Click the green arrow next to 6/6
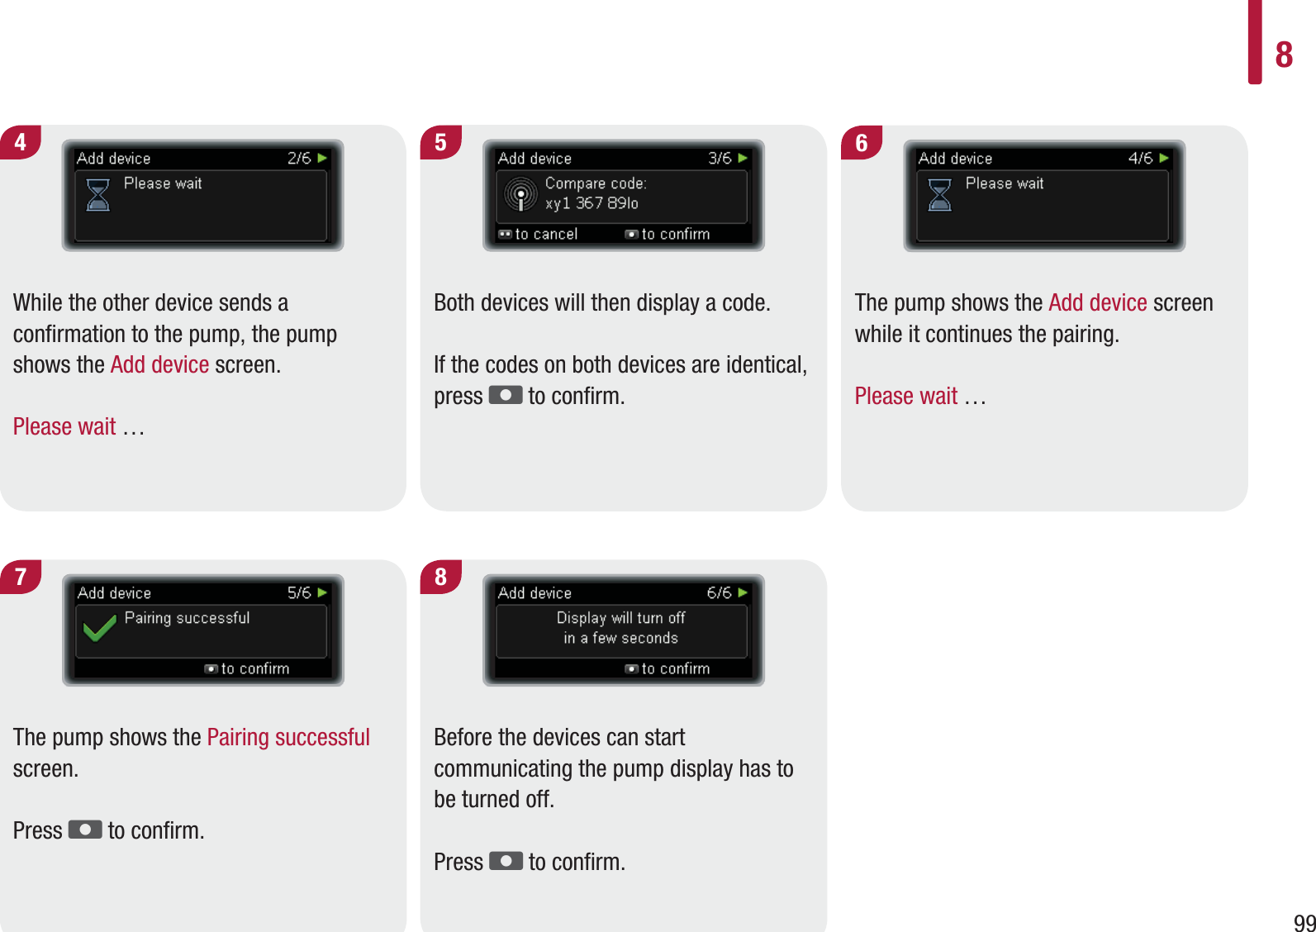 click(x=743, y=592)
